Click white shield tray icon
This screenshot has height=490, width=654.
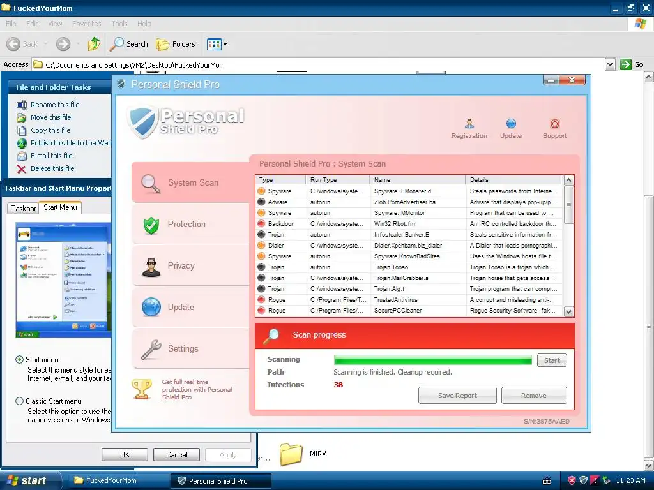[584, 480]
